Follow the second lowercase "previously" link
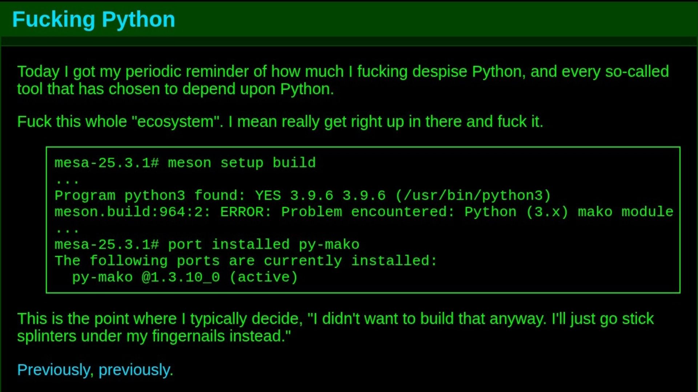 [135, 370]
